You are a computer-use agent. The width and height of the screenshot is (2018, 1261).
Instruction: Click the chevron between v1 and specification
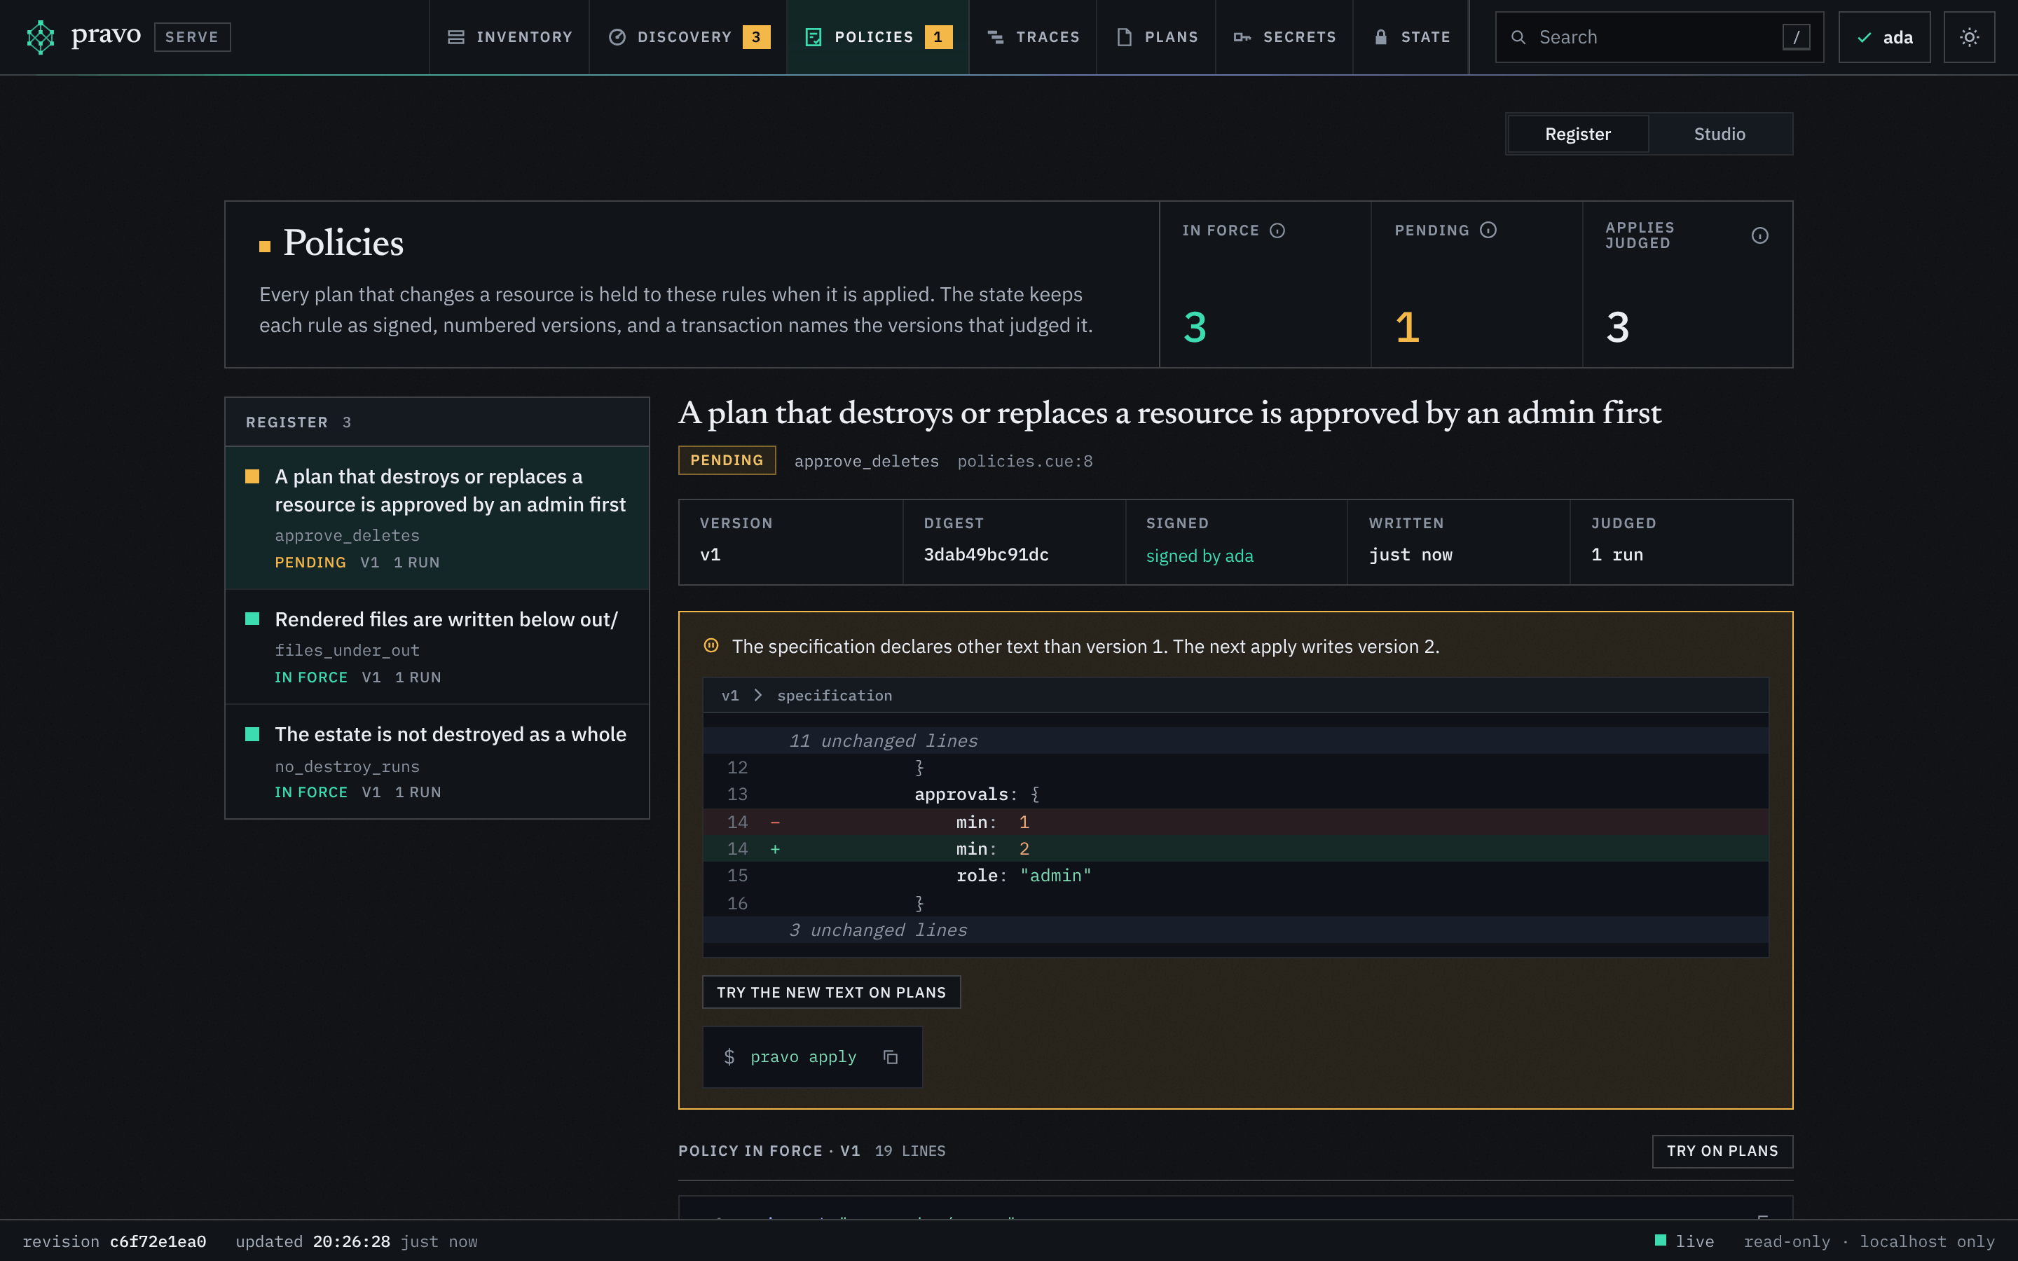[757, 695]
